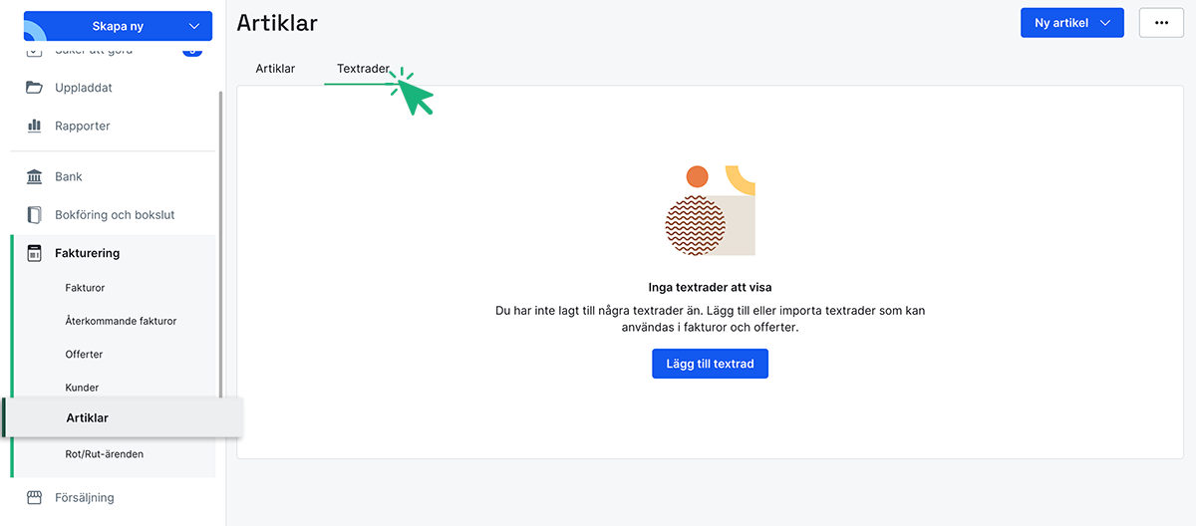Switch to the Artiklar tab

275,69
